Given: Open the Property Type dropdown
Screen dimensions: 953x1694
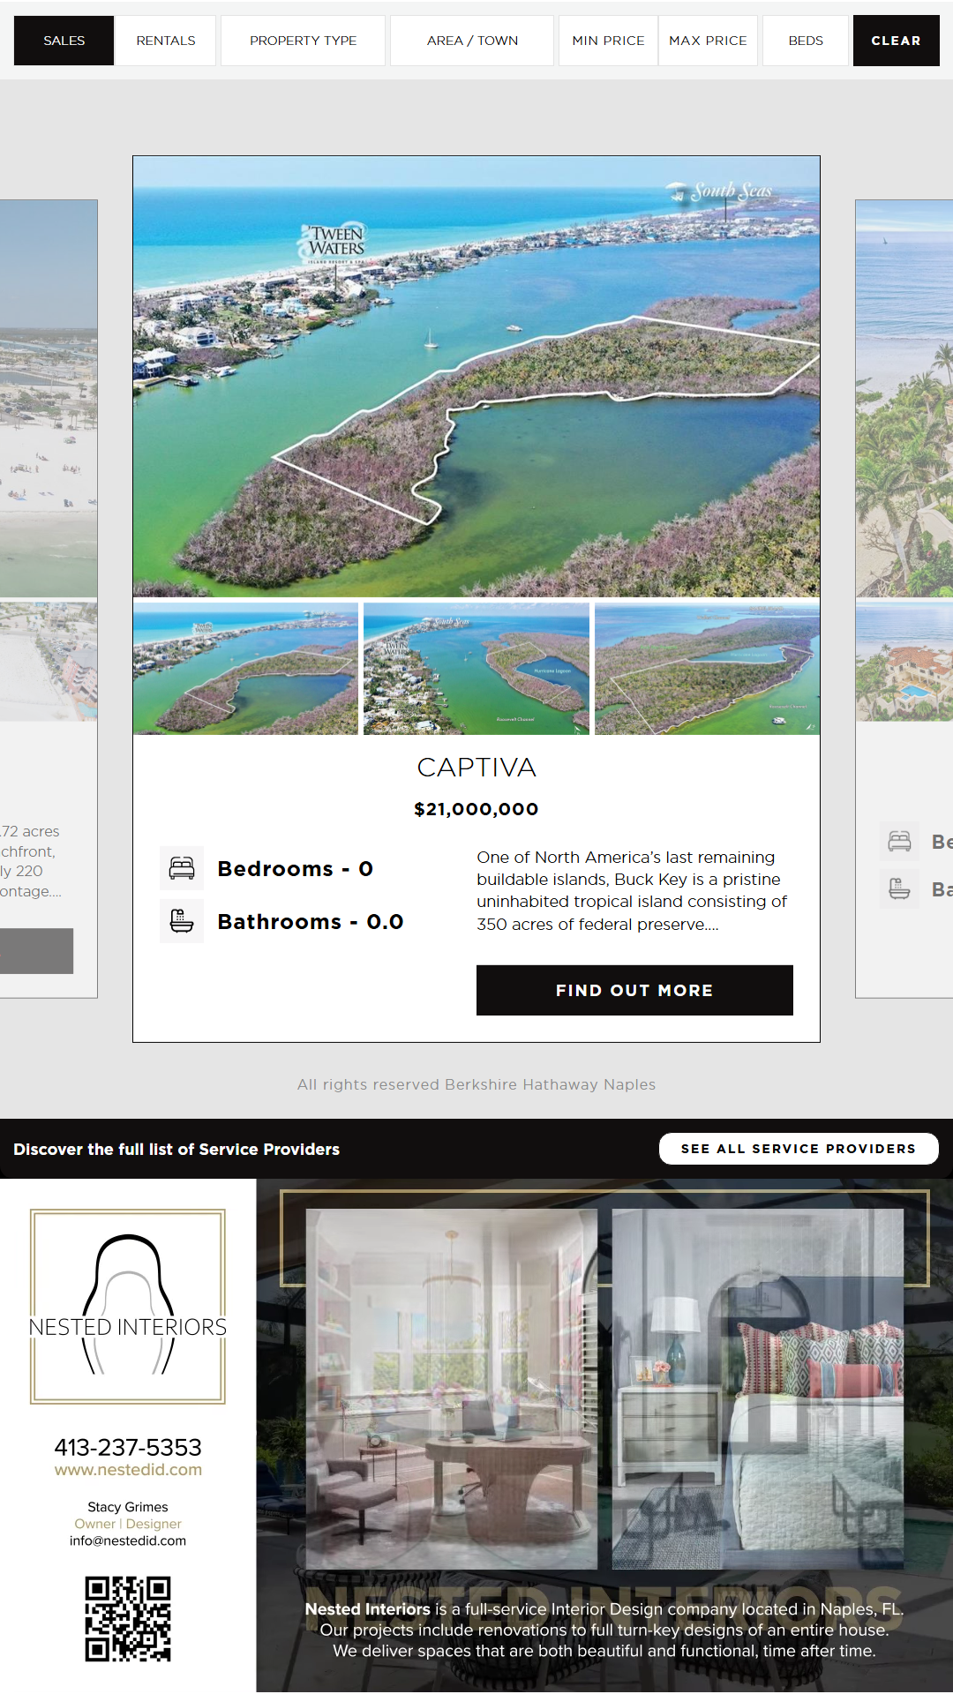Looking at the screenshot, I should (303, 41).
